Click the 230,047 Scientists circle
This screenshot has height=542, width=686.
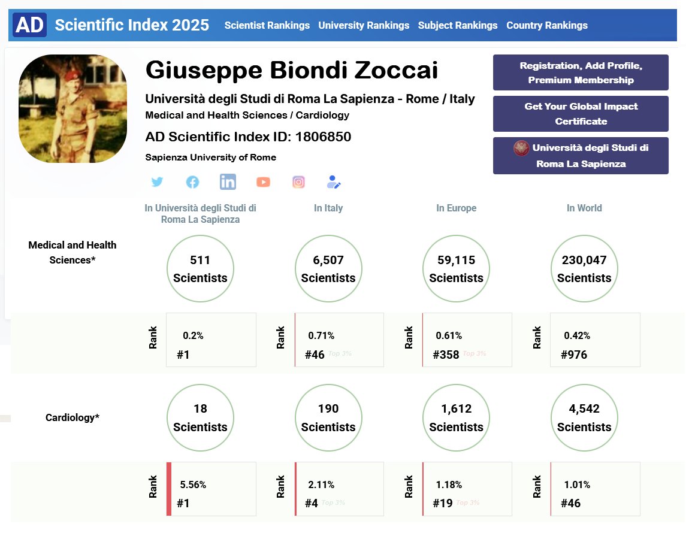coord(584,268)
